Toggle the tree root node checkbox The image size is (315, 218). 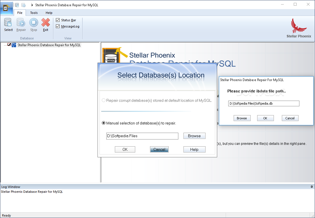(x=9, y=45)
